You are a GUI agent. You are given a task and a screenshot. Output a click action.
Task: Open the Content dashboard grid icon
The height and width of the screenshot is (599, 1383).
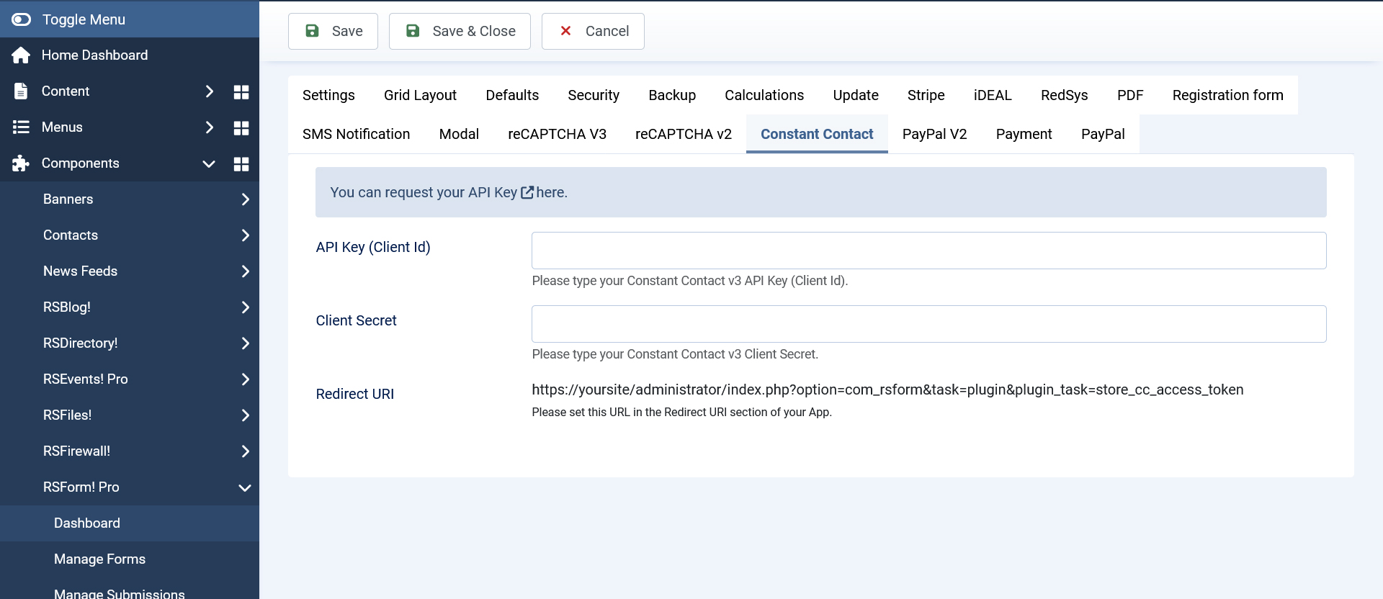[x=241, y=91]
